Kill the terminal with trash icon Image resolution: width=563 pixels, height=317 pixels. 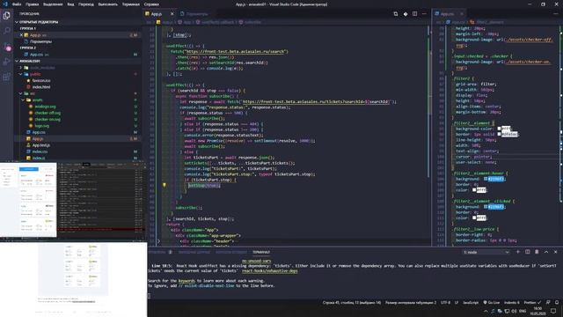pos(537,252)
